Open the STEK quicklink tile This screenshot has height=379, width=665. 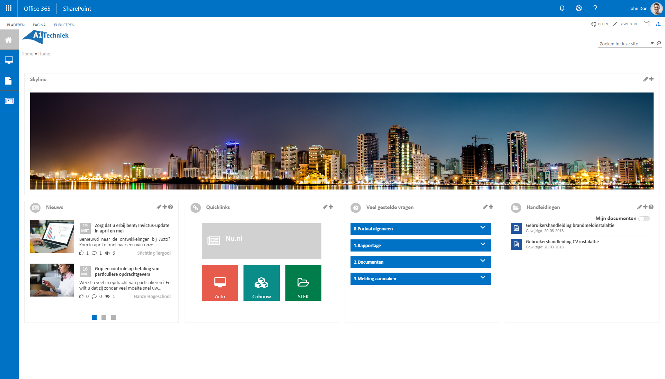pos(303,283)
